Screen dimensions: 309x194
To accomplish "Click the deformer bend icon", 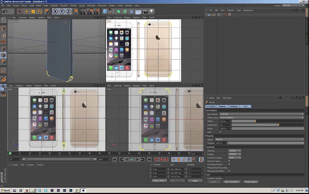I will coord(132,12).
